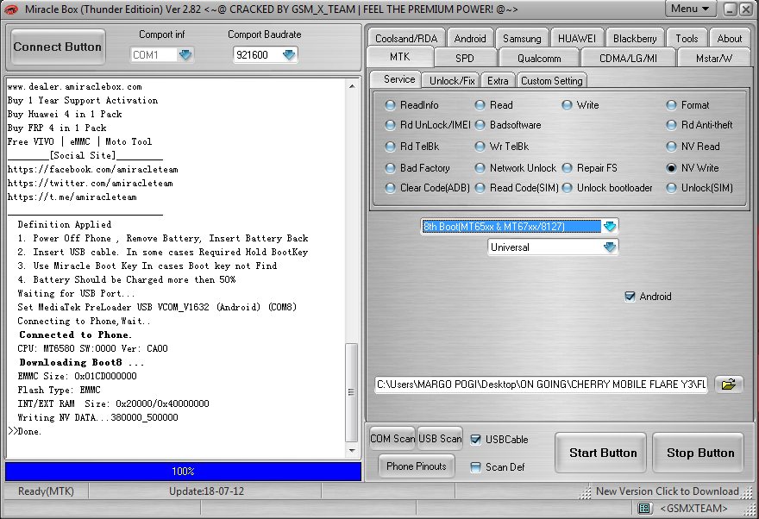Click the firmware file path input field
759x519 pixels.
point(541,385)
